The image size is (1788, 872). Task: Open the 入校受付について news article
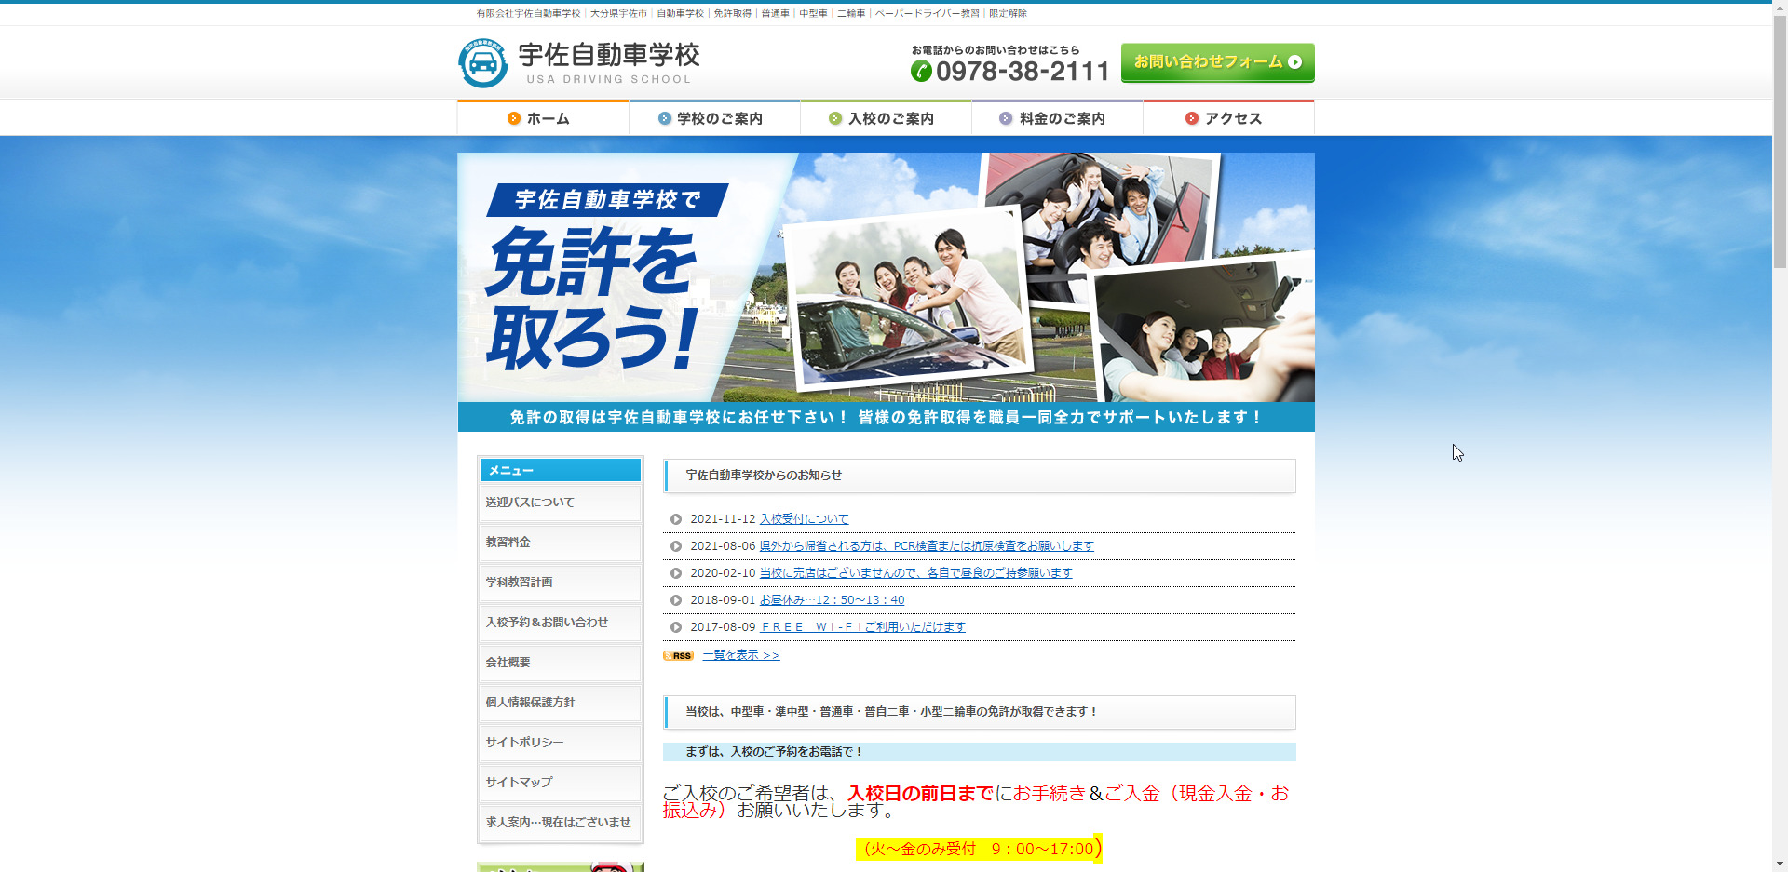click(x=803, y=519)
